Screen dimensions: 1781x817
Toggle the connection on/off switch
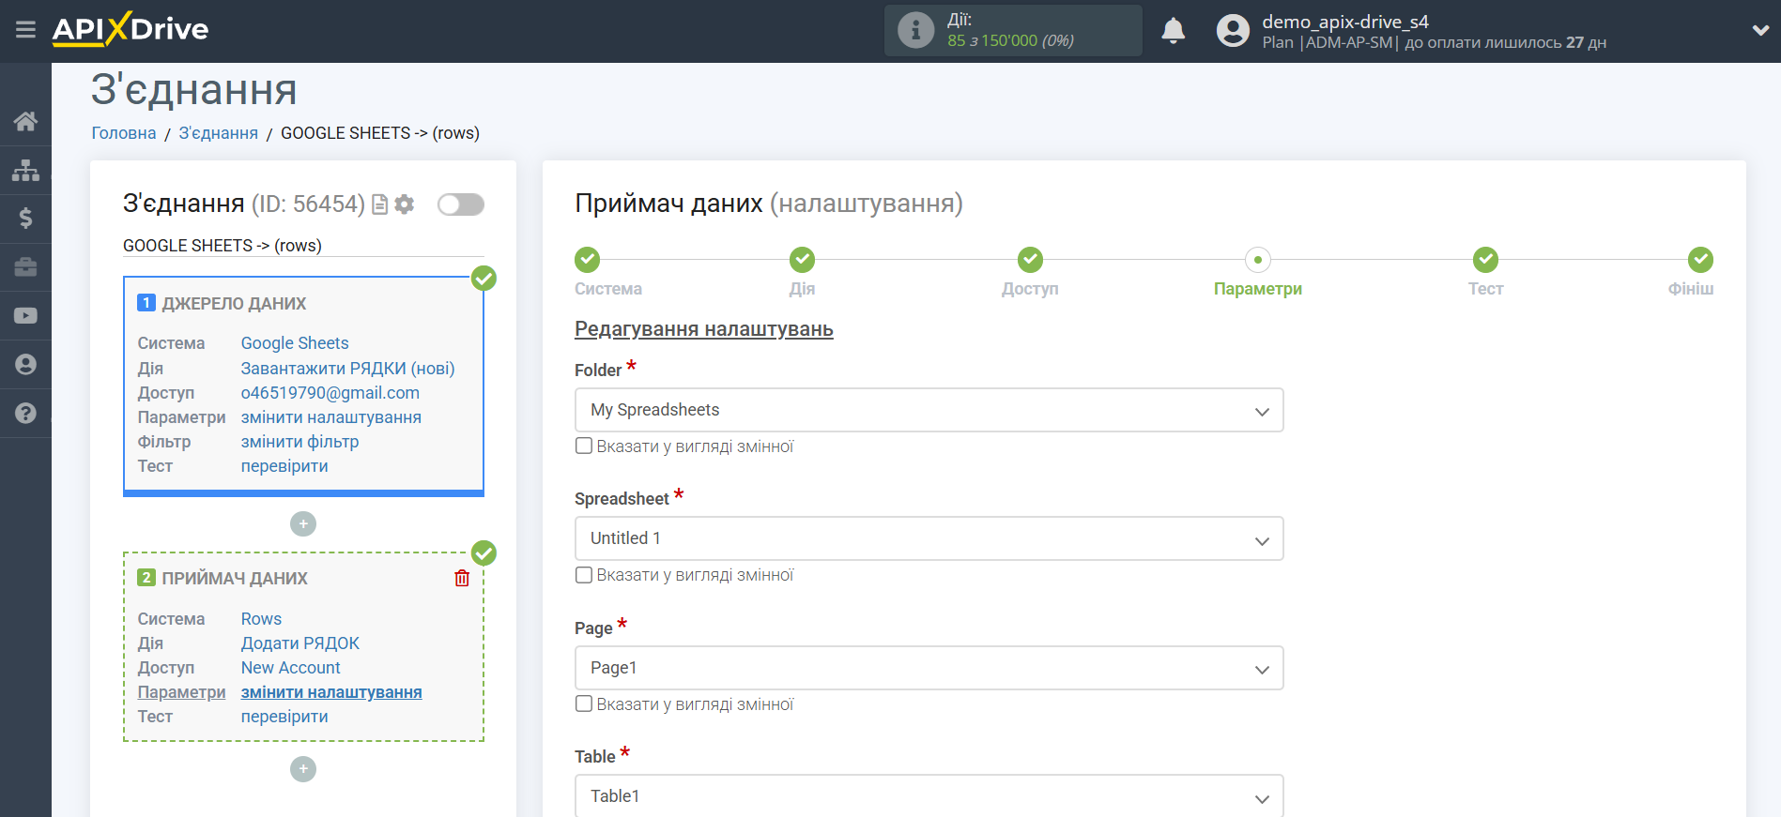pos(461,204)
